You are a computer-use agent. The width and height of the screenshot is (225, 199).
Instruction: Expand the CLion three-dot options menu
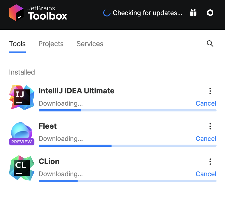(210, 162)
